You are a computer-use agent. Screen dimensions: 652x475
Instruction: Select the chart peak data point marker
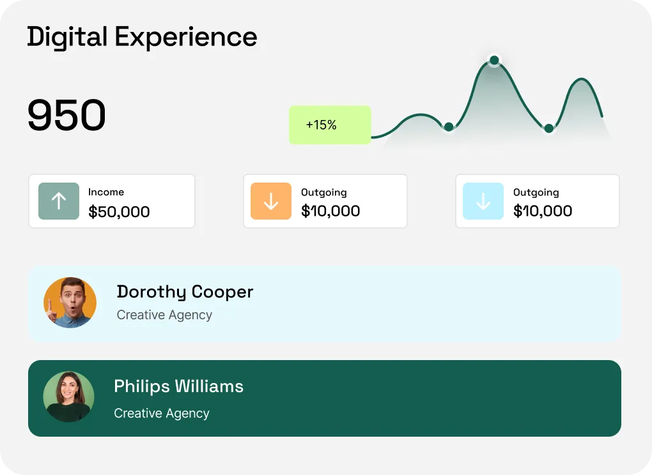(493, 60)
